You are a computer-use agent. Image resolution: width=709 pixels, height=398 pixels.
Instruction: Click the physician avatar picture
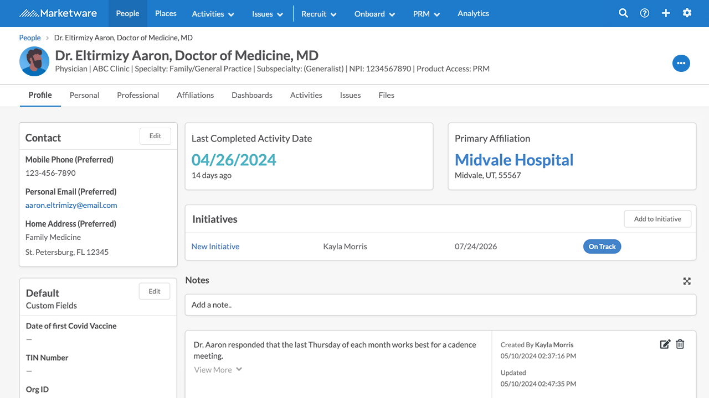(34, 61)
